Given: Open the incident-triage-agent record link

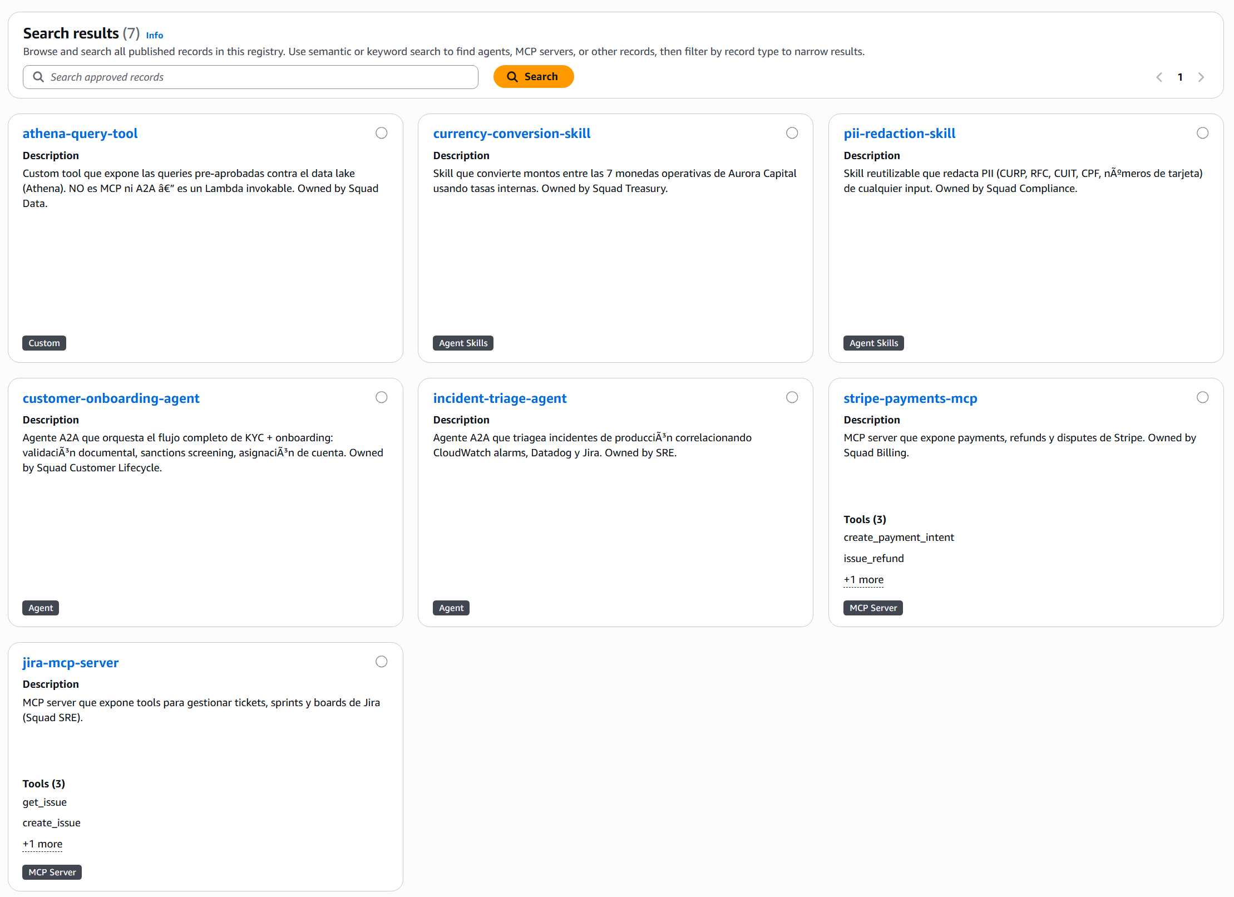Looking at the screenshot, I should pyautogui.click(x=499, y=398).
